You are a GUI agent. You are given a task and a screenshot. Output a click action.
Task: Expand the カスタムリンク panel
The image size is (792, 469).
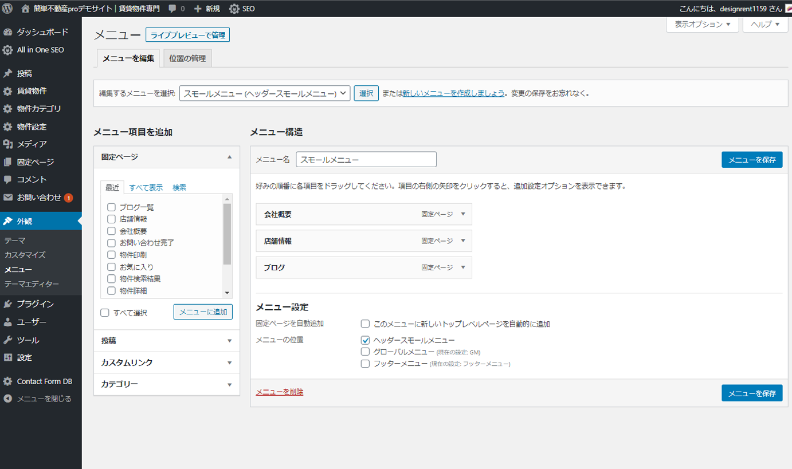click(x=166, y=362)
